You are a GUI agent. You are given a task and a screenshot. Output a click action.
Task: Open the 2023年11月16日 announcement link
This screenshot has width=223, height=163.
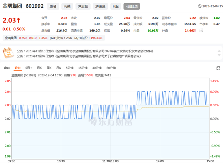pos(85,51)
